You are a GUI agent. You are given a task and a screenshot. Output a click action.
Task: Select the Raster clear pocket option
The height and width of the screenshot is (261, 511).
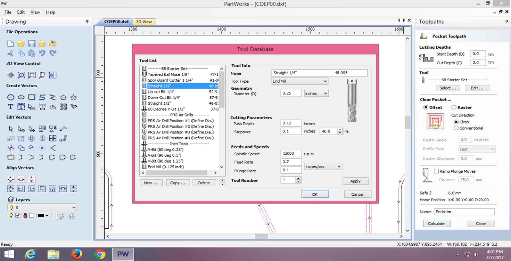tap(454, 107)
